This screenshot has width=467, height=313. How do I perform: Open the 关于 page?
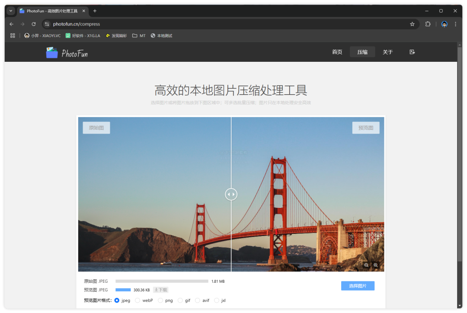(x=387, y=52)
